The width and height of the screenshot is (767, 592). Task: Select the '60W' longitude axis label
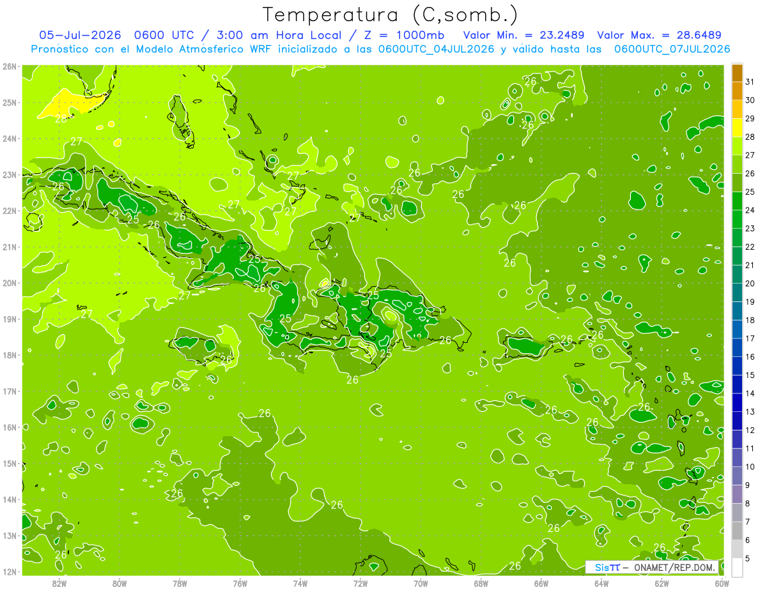point(722,583)
